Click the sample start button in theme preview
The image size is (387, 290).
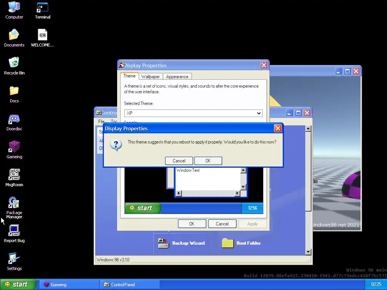point(142,208)
